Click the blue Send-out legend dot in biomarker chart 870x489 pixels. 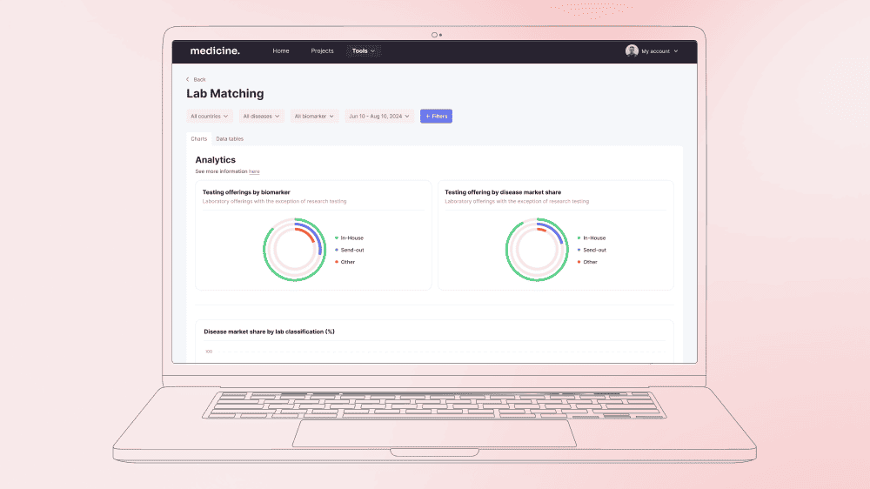(x=336, y=250)
